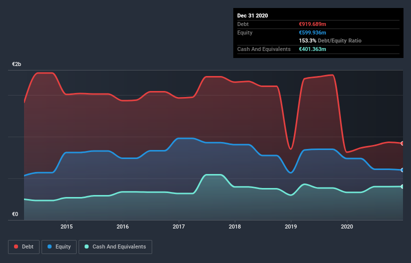Click the 2015 x-axis label

coord(67,226)
